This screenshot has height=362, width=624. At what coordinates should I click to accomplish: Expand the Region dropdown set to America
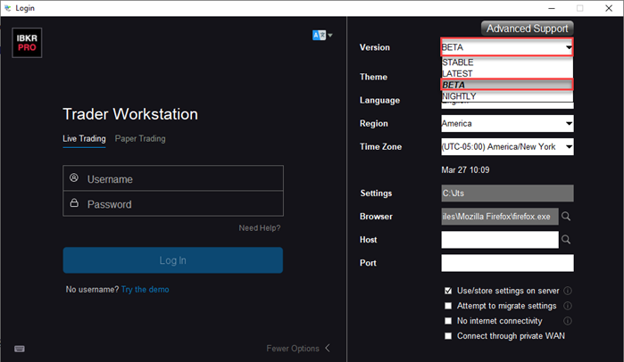[x=506, y=124]
